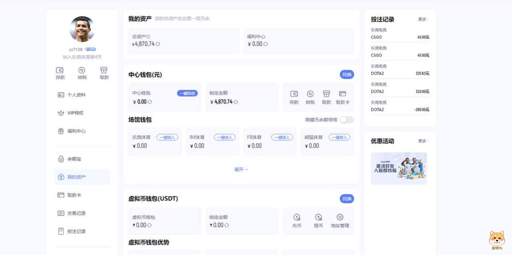Viewport: 512px width, 255px height.
Task: Expand the 展开 section below venue wallets
Action: tap(241, 169)
